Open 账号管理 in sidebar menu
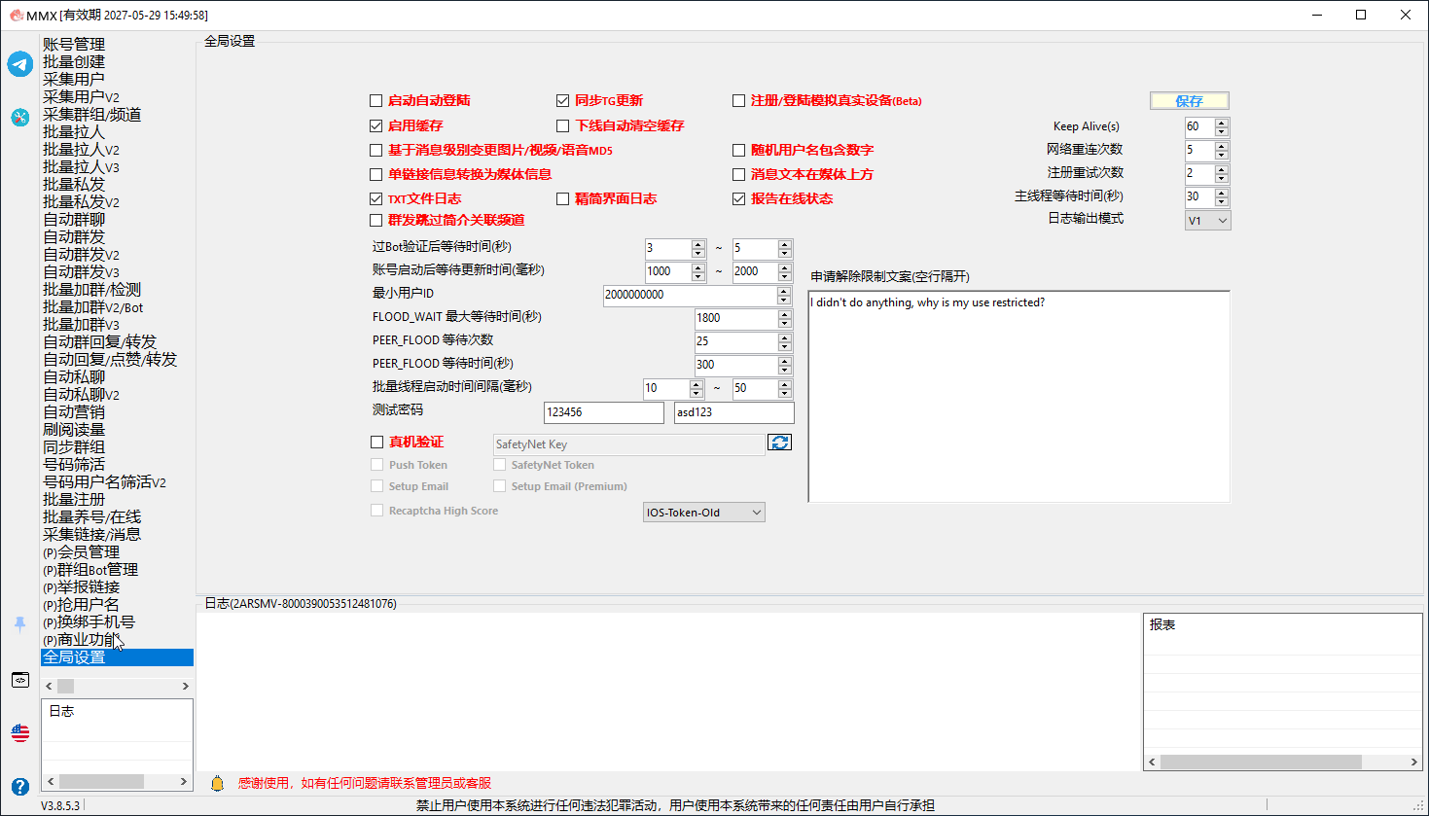 click(74, 45)
